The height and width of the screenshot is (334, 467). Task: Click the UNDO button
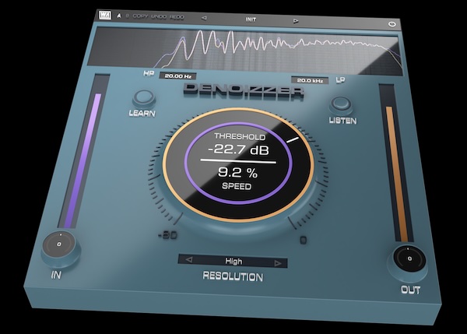pyautogui.click(x=159, y=16)
